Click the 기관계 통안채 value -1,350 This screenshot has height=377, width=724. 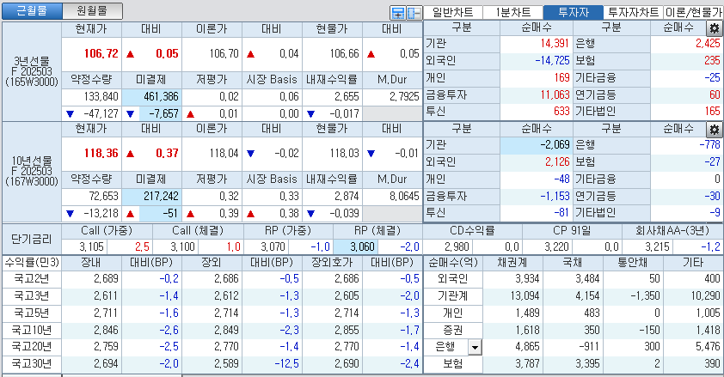point(645,296)
